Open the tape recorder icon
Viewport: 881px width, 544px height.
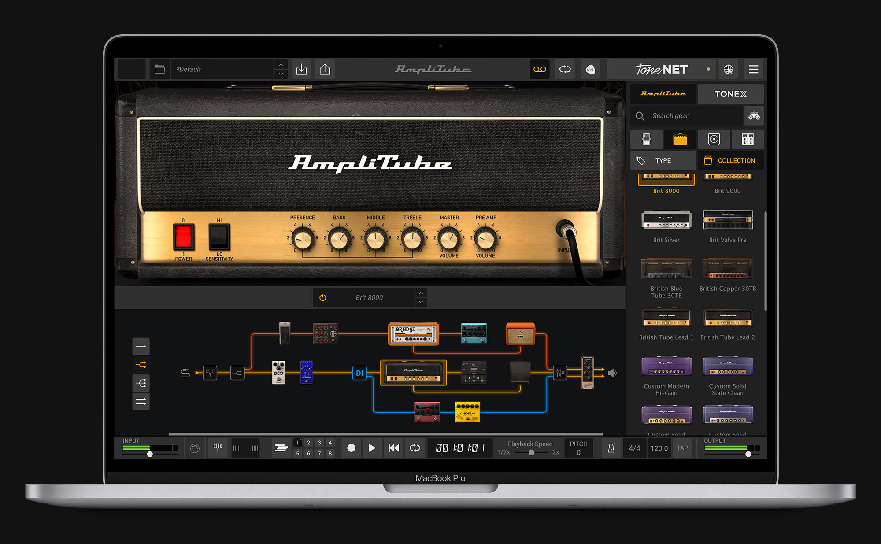tap(540, 69)
